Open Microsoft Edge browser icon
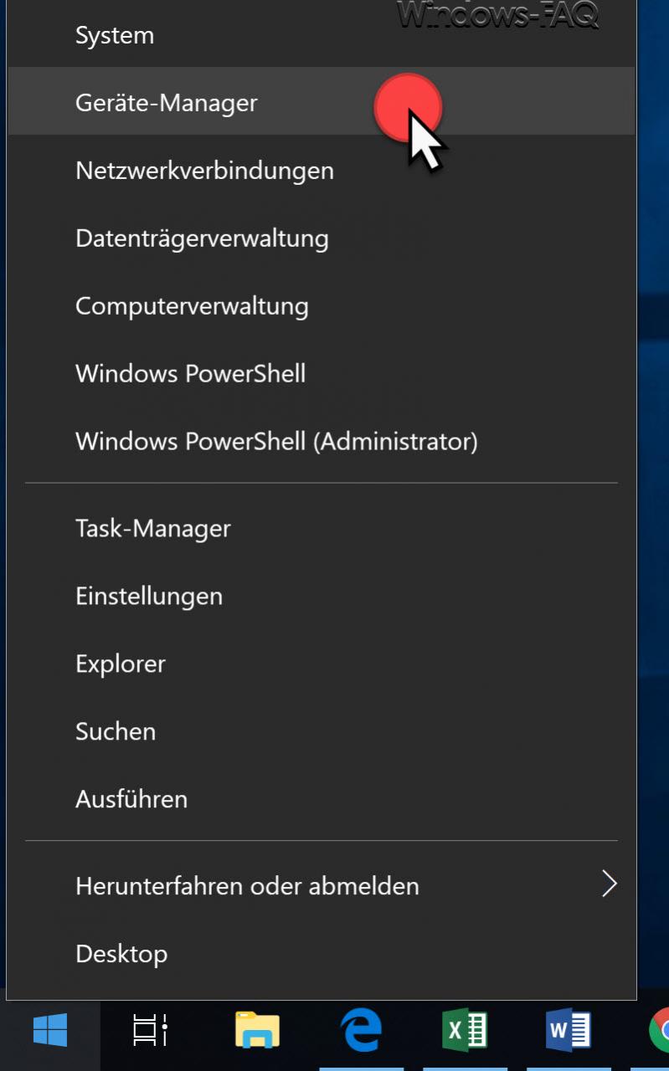This screenshot has height=1071, width=669. tap(362, 1030)
